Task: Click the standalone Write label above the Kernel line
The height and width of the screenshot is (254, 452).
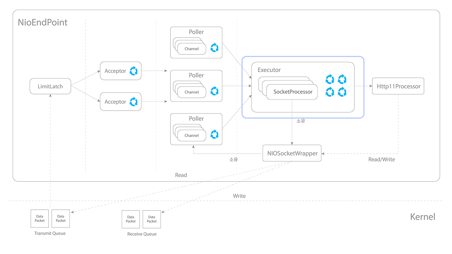Action: pyautogui.click(x=239, y=196)
